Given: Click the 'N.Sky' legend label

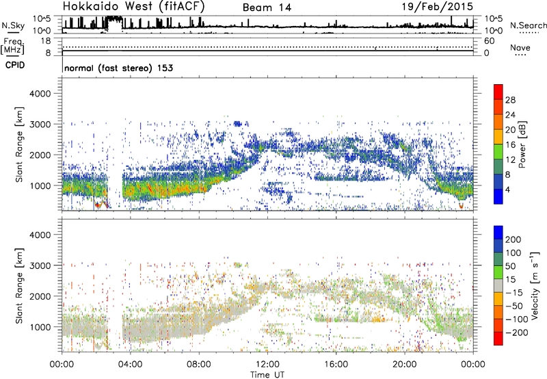Looking at the screenshot, I should pyautogui.click(x=13, y=25).
